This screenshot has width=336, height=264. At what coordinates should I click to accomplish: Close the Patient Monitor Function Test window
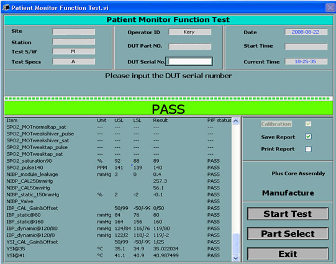point(330,7)
